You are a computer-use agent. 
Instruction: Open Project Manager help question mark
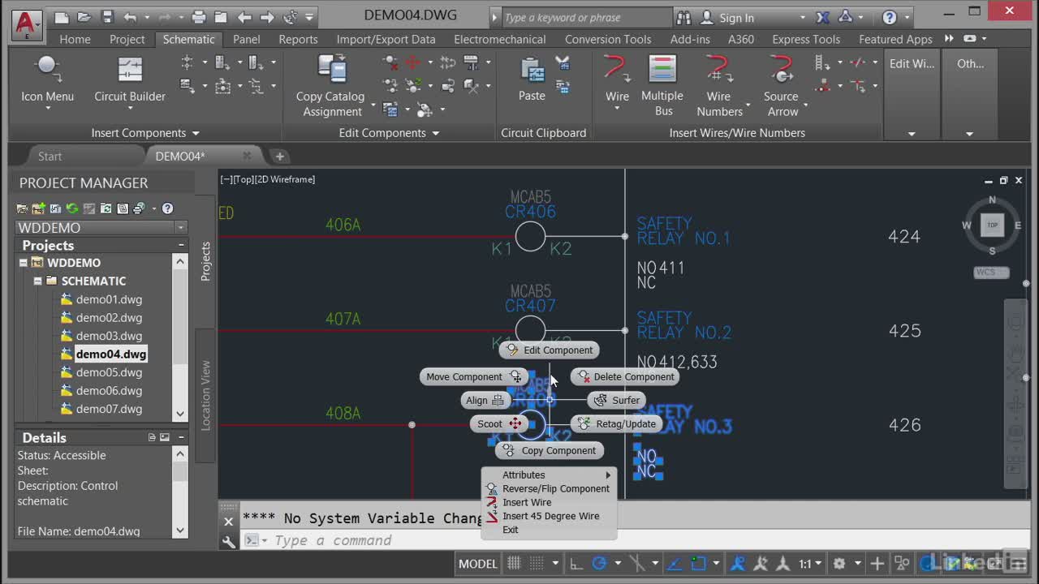coord(167,208)
